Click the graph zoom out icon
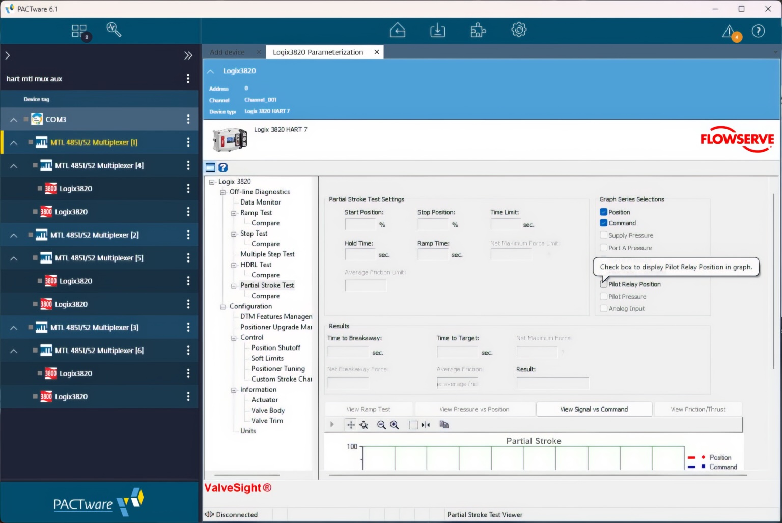The width and height of the screenshot is (782, 523). point(381,425)
